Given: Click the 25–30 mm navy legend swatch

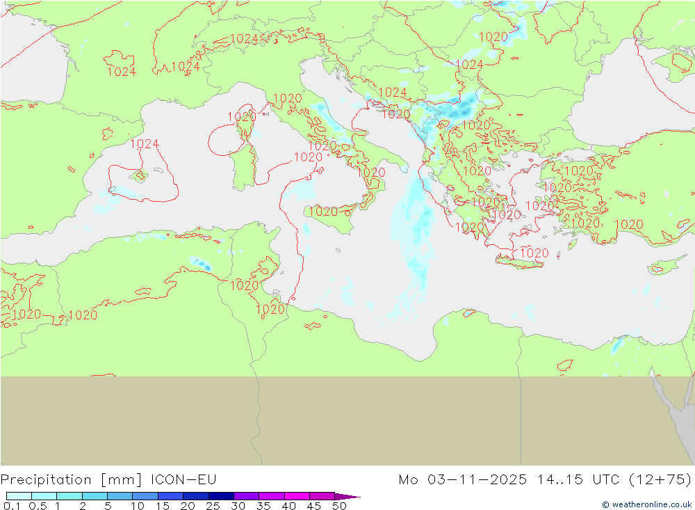Looking at the screenshot, I should pyautogui.click(x=221, y=496).
